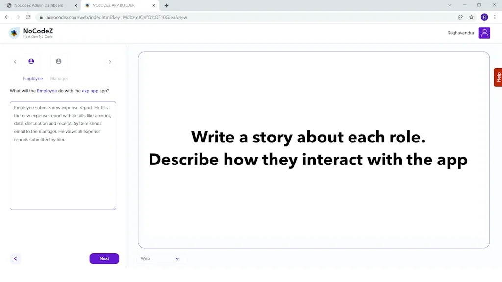Open the browser profile R icon
The width and height of the screenshot is (502, 282).
484,16
